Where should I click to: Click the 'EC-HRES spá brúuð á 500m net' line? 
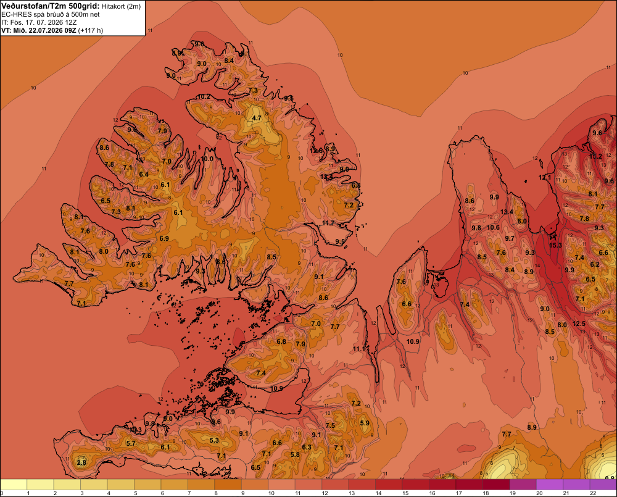pos(51,14)
